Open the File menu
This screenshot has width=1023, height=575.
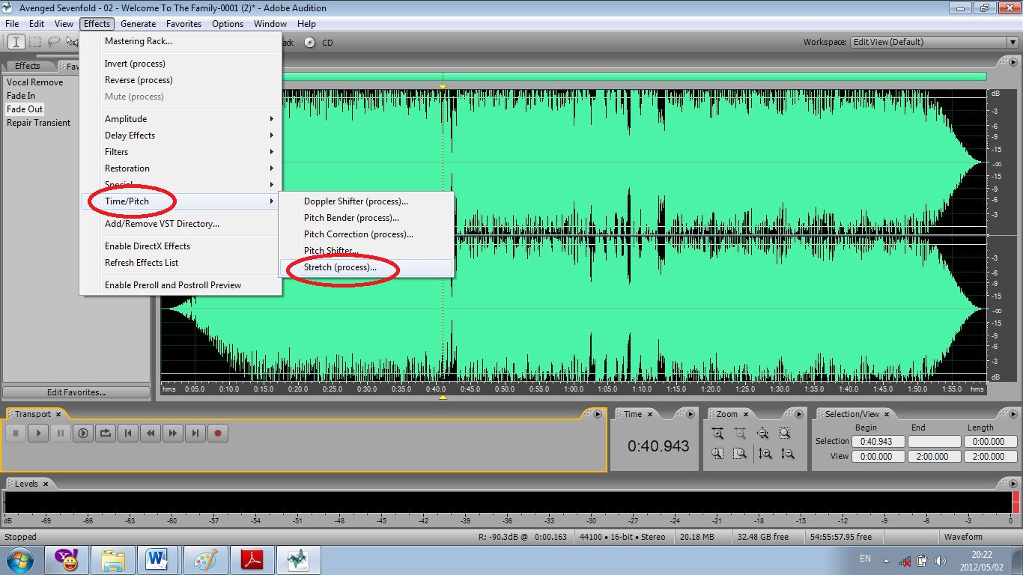(x=12, y=24)
